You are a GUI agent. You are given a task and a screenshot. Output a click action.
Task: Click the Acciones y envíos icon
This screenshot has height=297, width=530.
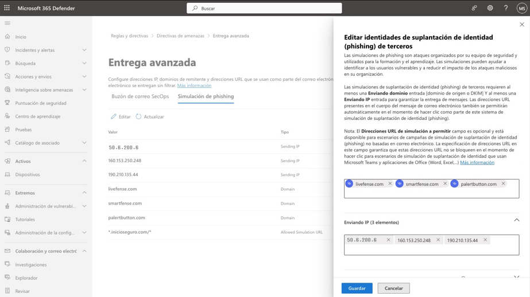(7, 76)
